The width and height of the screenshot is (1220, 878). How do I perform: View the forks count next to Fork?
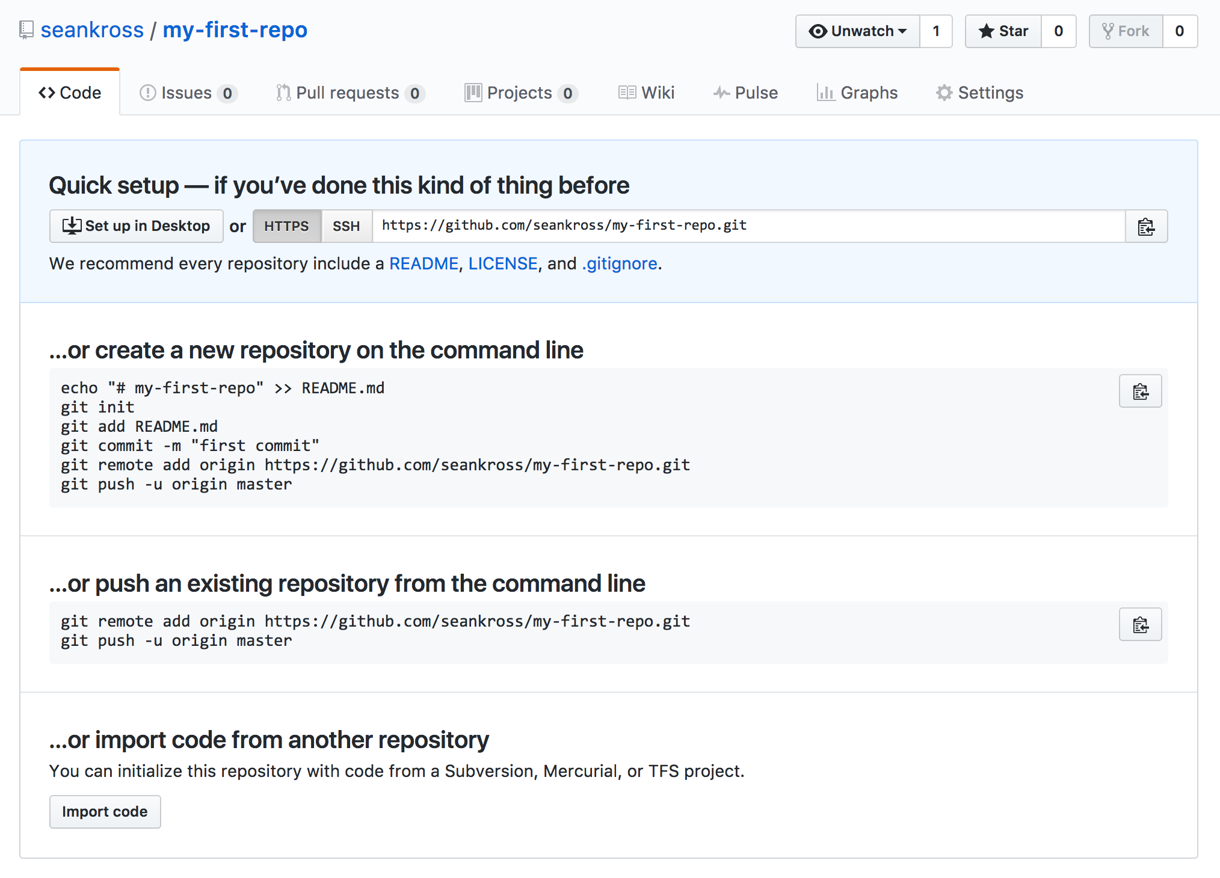1180,31
